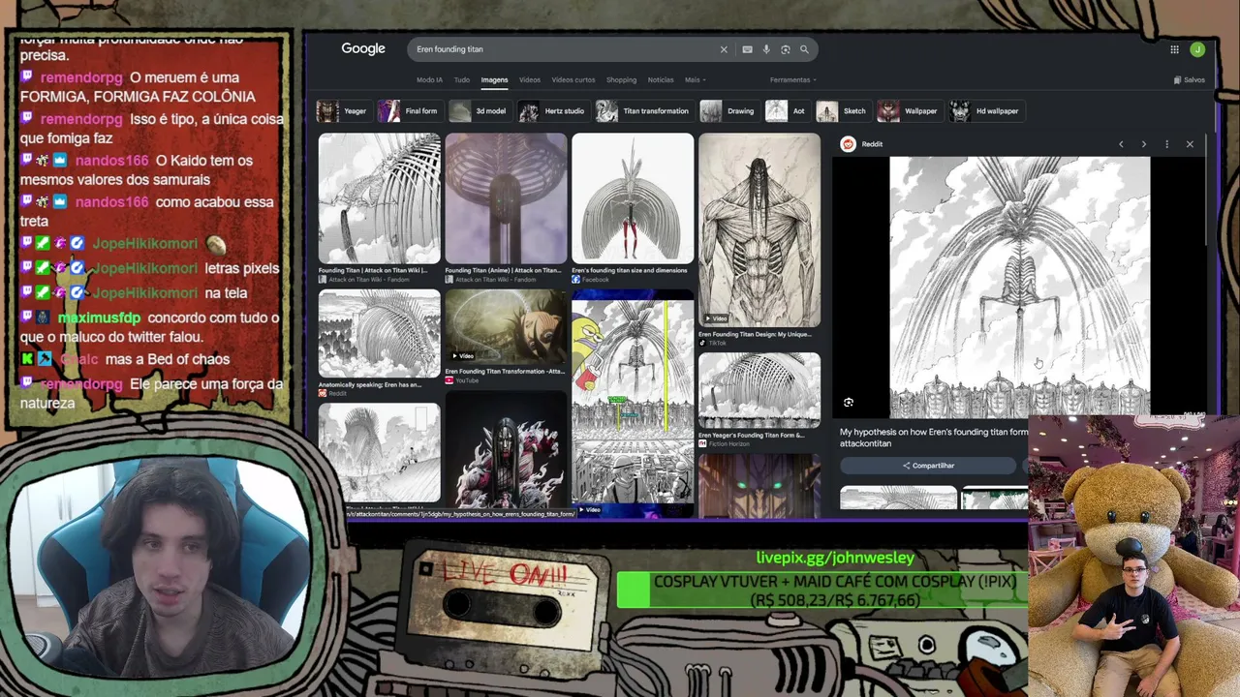Screen dimensions: 1240x697
Task: Select the Sketch filter chip
Action: click(843, 111)
